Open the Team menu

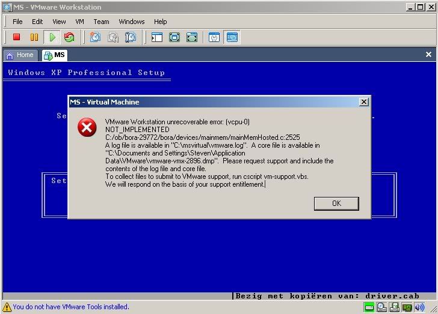point(101,22)
